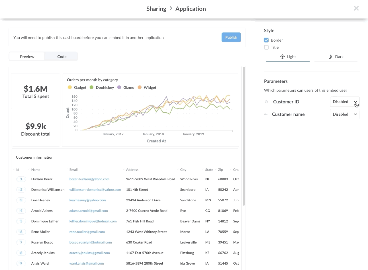The image size is (368, 270).
Task: Click the $1.6M Total $ spent card
Action: (36, 91)
